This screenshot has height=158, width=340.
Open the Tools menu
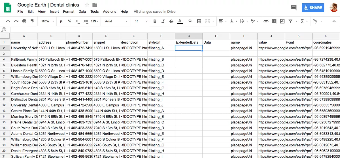[95, 12]
